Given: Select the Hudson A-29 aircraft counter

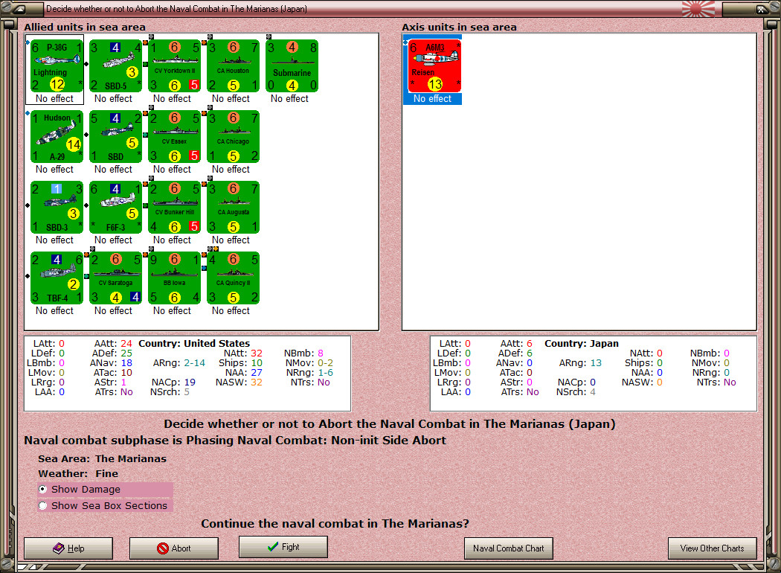Looking at the screenshot, I should [57, 137].
